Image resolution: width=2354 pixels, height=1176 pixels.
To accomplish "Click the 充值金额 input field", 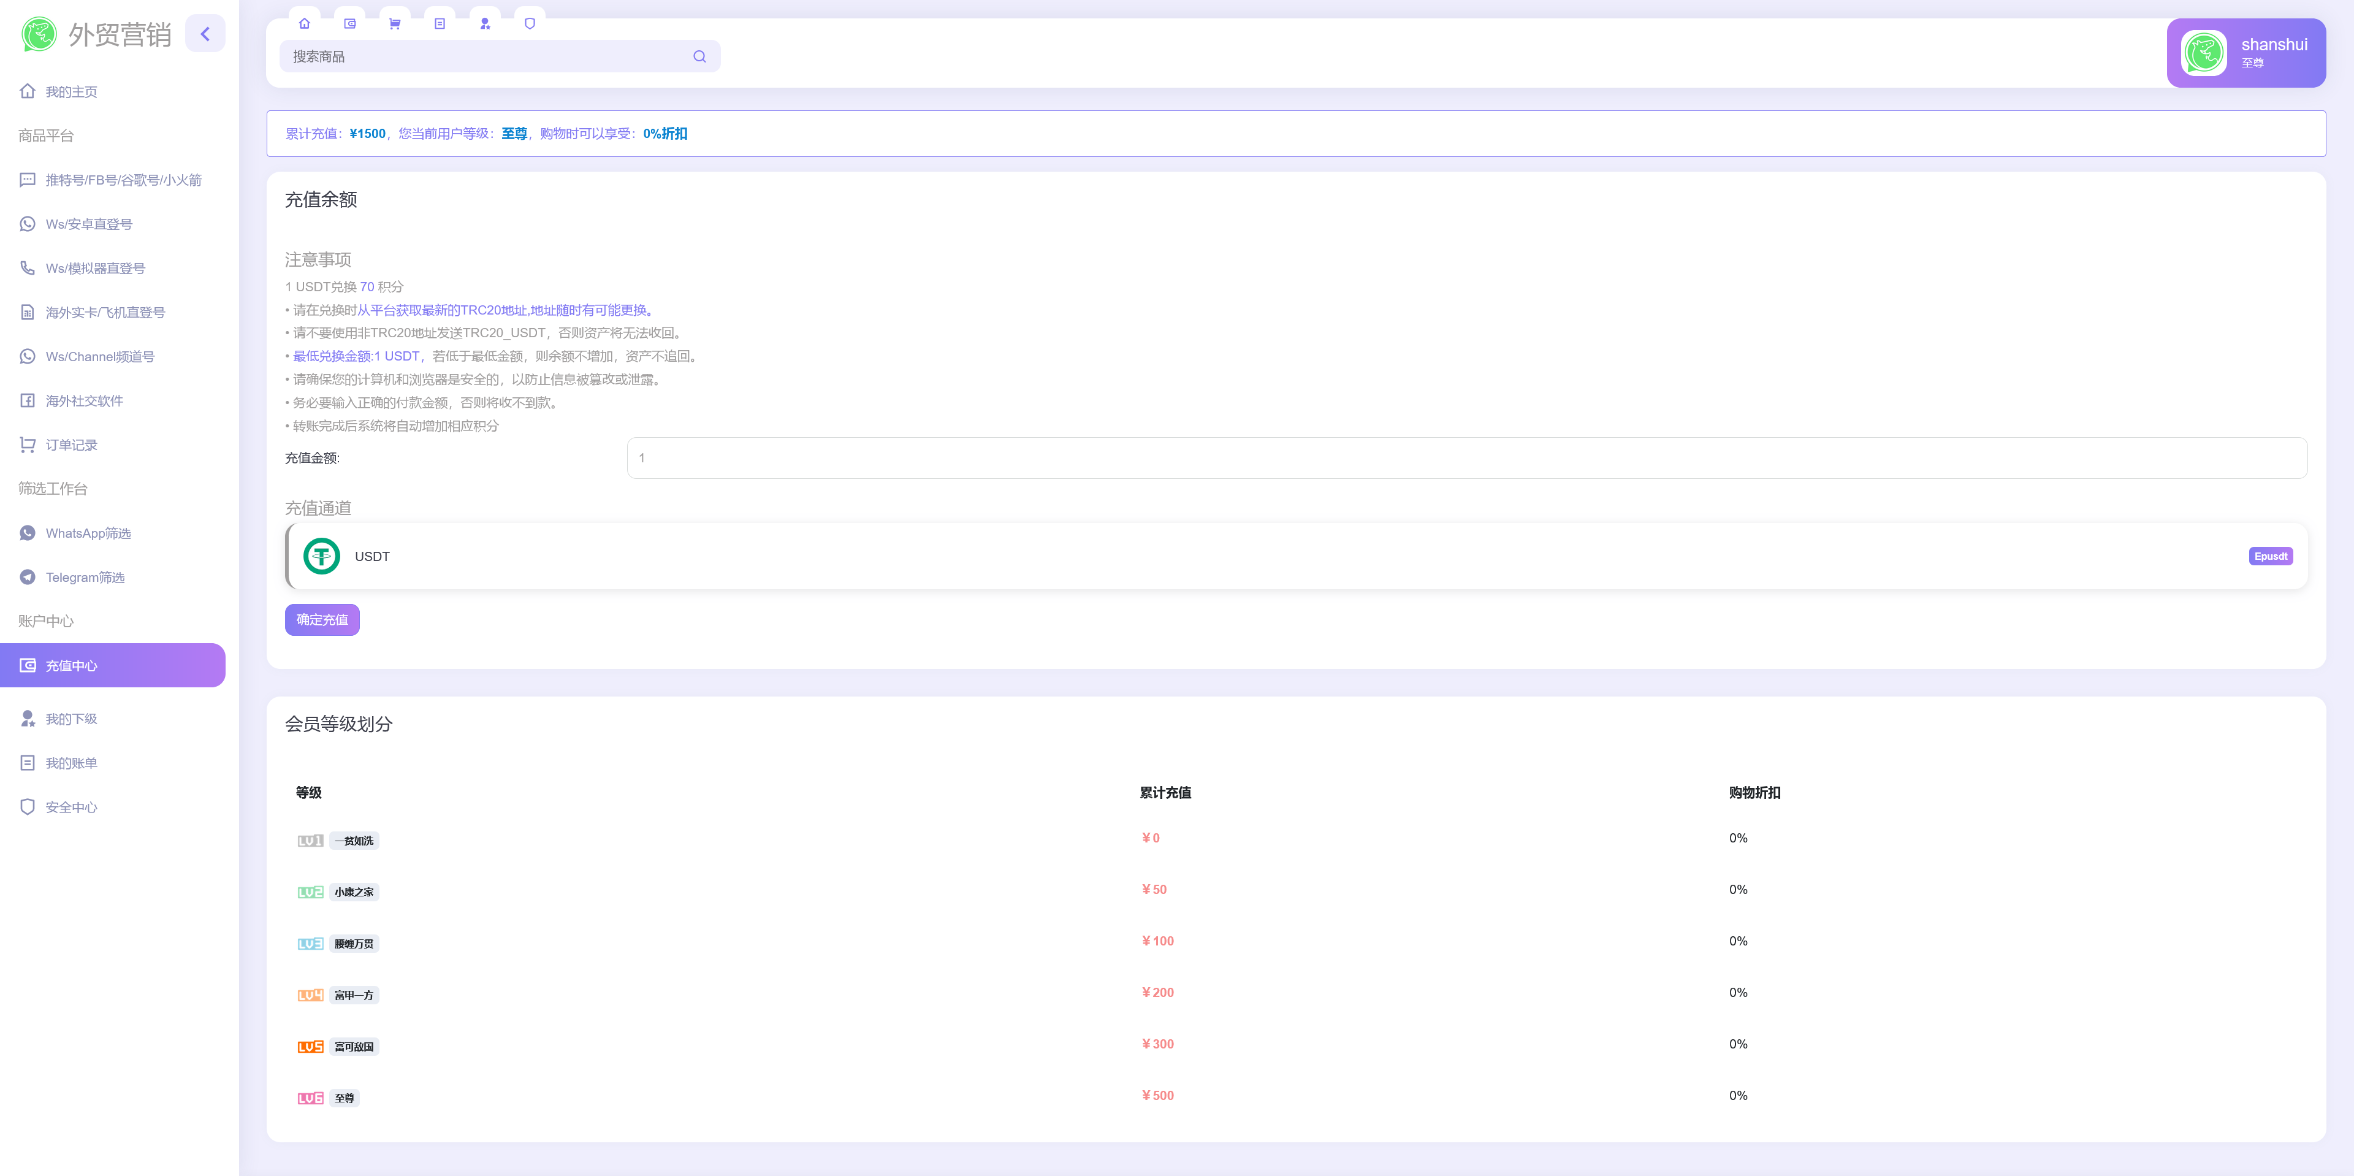I will 1466,458.
